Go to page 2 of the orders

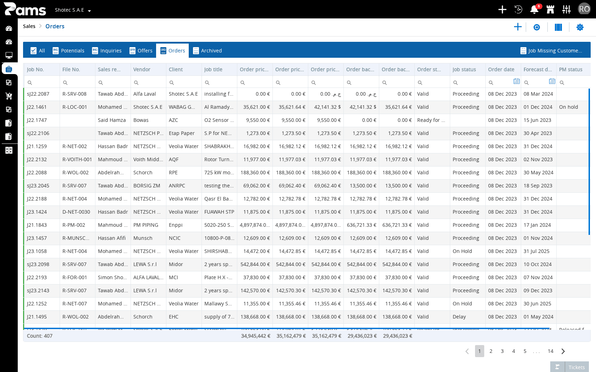(491, 351)
